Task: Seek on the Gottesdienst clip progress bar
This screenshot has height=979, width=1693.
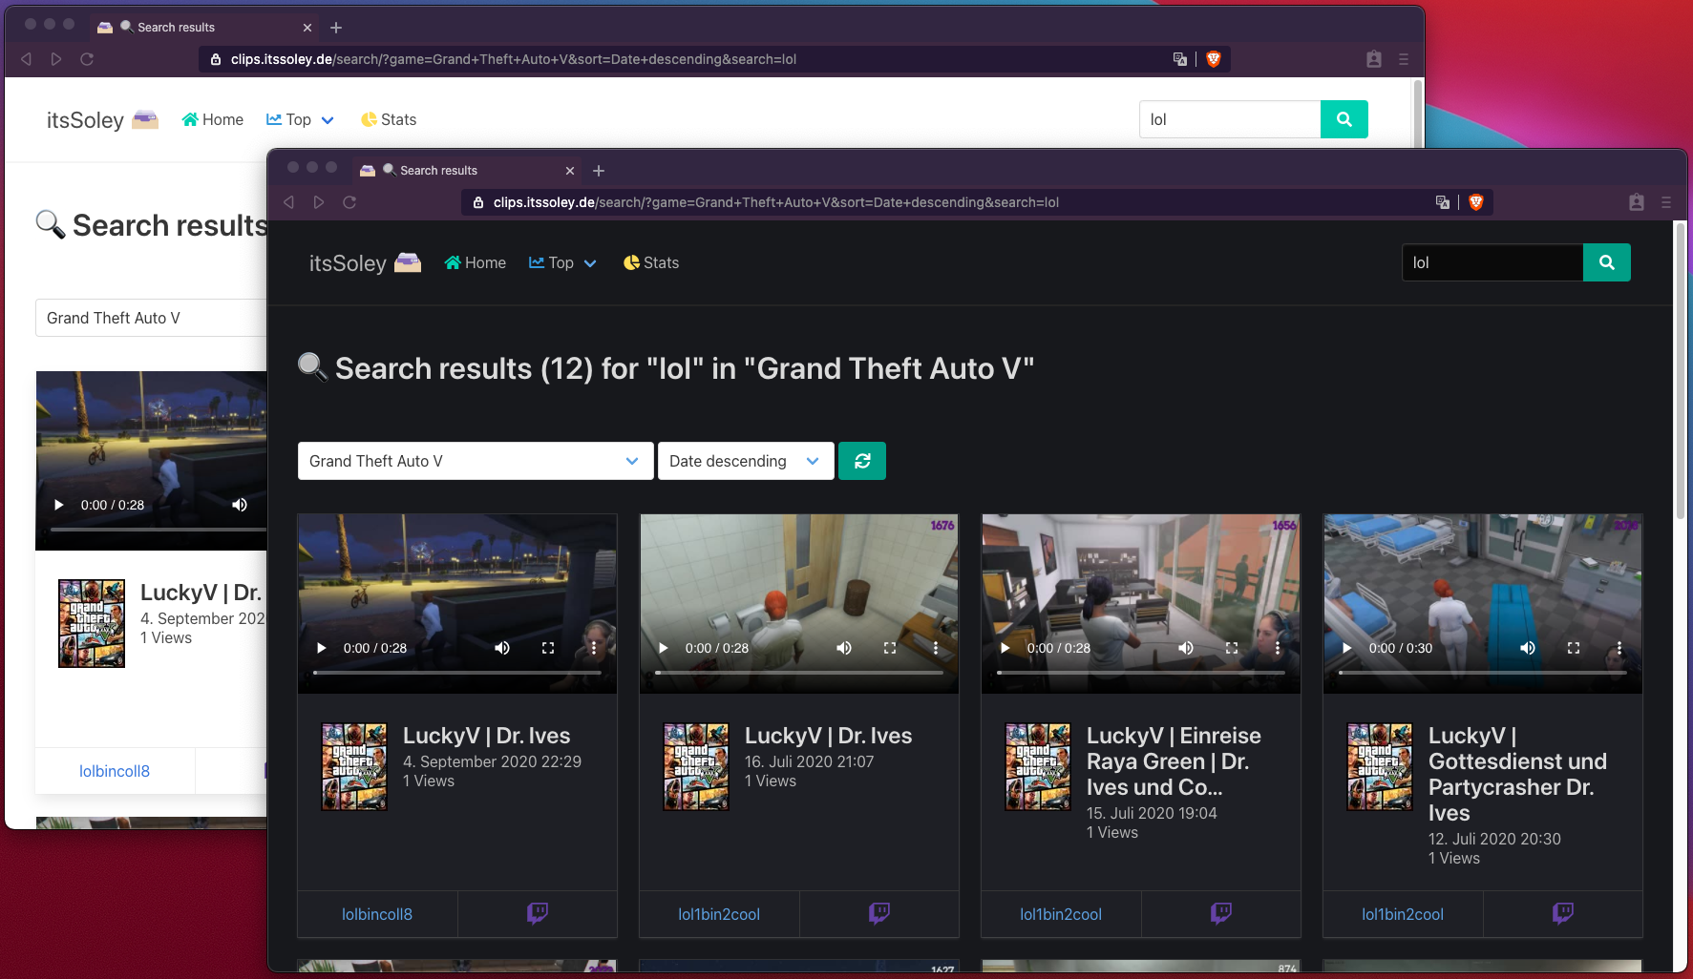Action: click(1483, 673)
